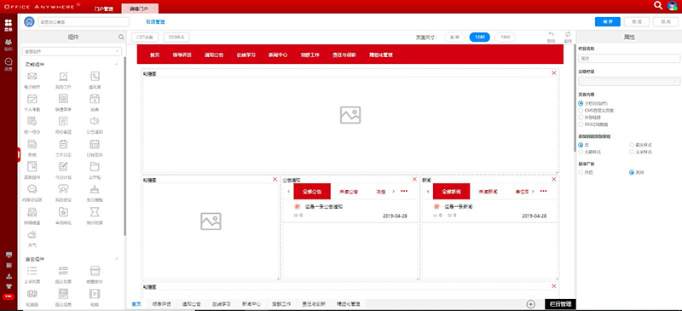
Task: Open the all components (全部组件) dropdown
Action: pos(72,51)
